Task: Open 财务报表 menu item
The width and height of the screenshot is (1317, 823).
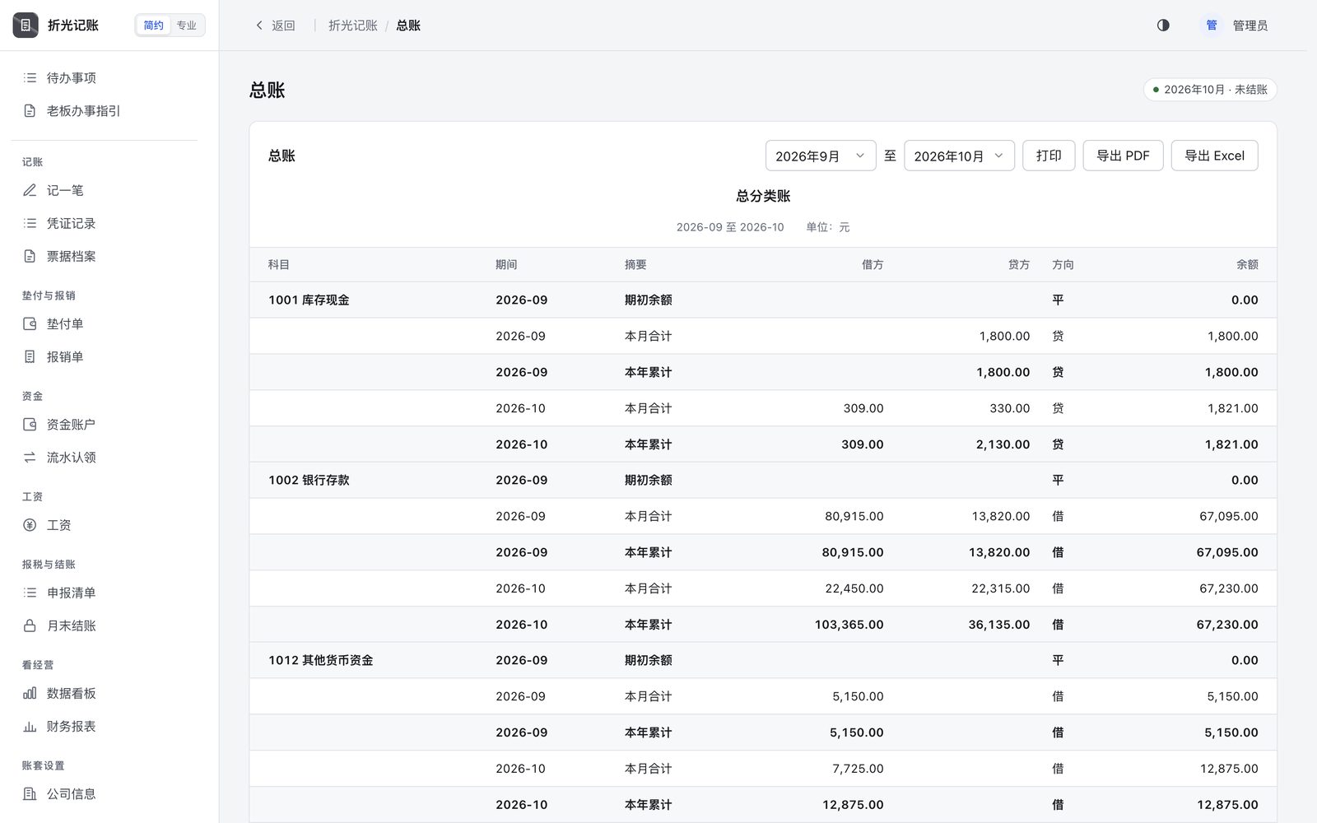Action: coord(109,727)
